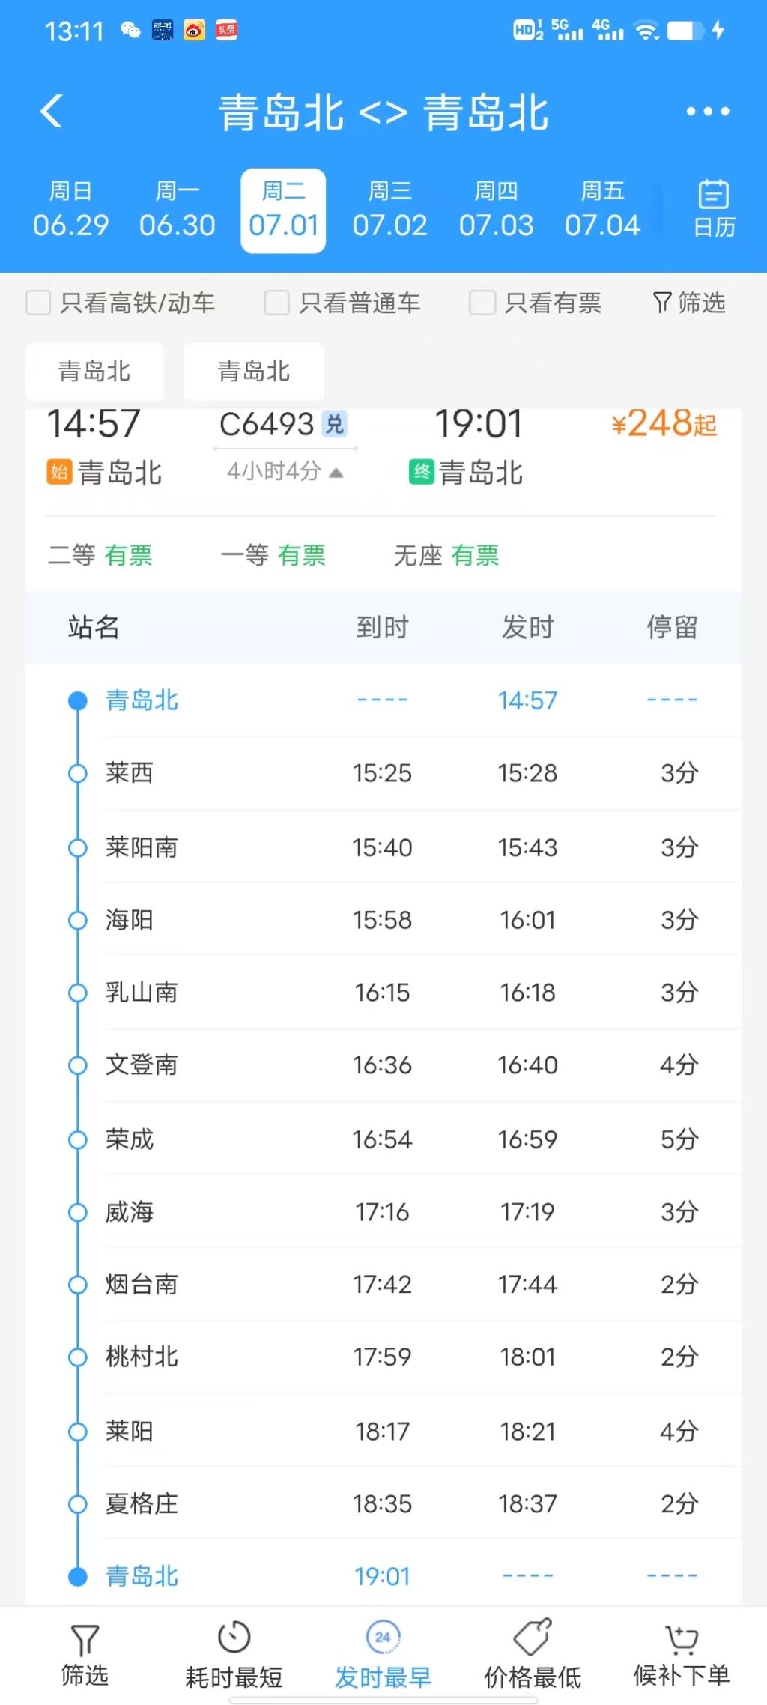The width and height of the screenshot is (767, 1705).
Task: Open the three-dot more options menu
Action: click(x=707, y=112)
